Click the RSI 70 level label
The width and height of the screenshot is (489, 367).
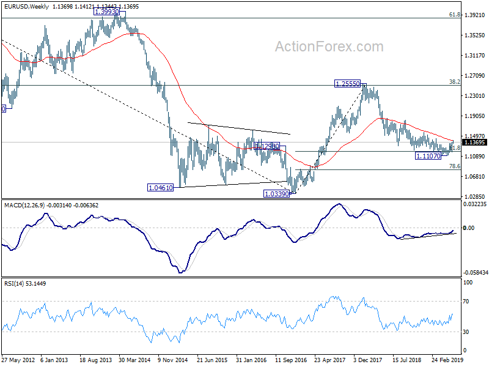(x=466, y=302)
